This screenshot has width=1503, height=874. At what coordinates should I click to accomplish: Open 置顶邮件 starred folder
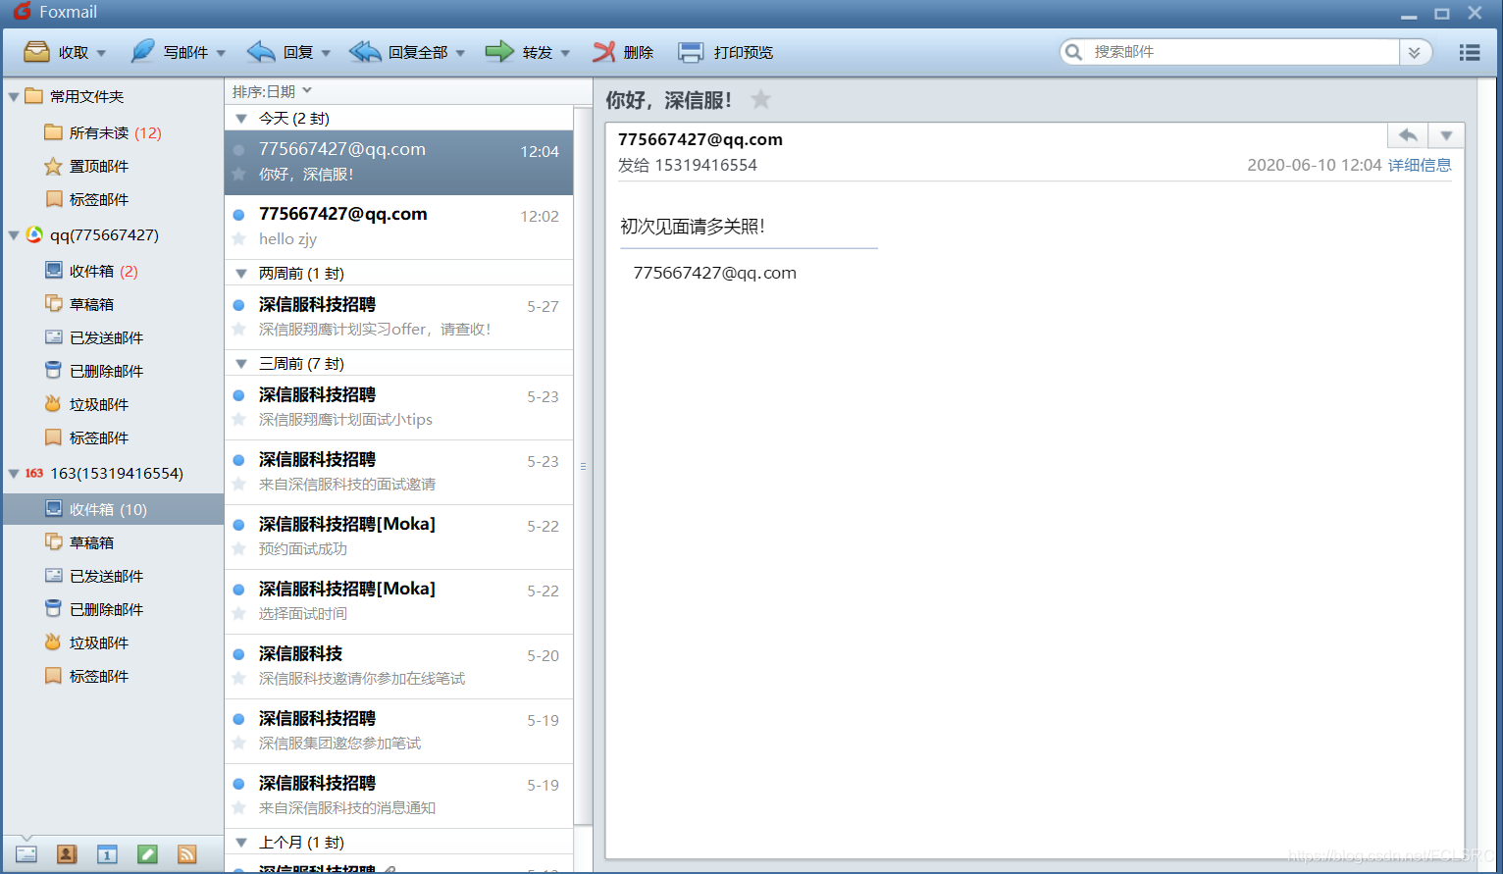click(x=99, y=167)
